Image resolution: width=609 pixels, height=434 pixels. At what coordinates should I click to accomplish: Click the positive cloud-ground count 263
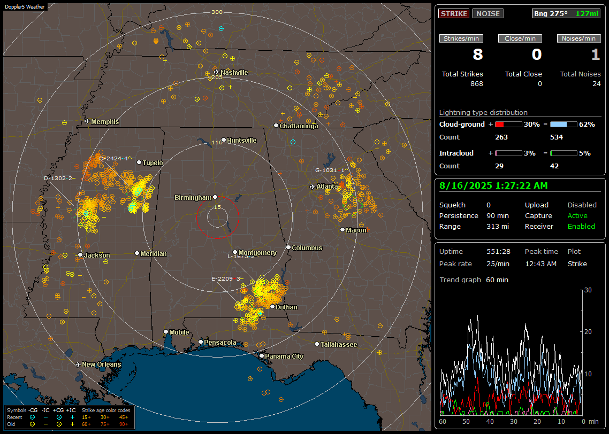501,137
